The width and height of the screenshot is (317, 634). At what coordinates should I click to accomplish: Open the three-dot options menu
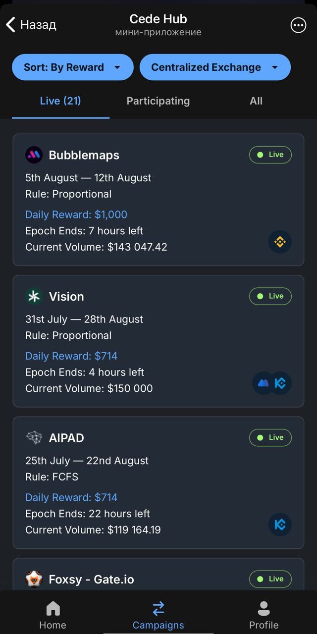(x=298, y=25)
